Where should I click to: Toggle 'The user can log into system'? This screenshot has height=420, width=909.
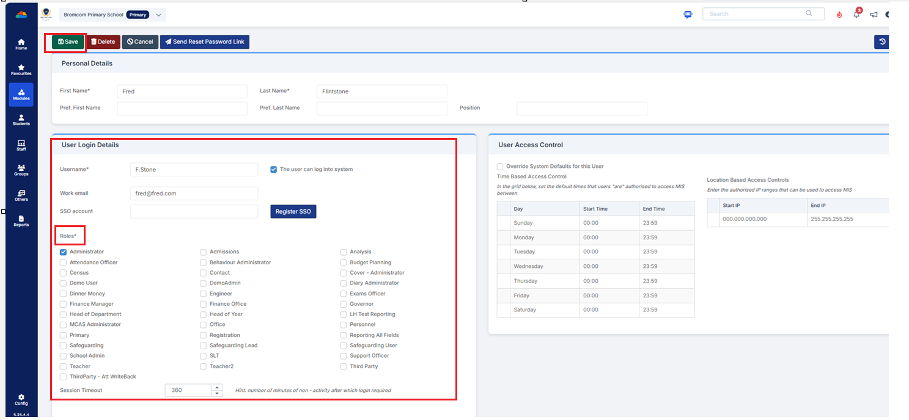(274, 169)
